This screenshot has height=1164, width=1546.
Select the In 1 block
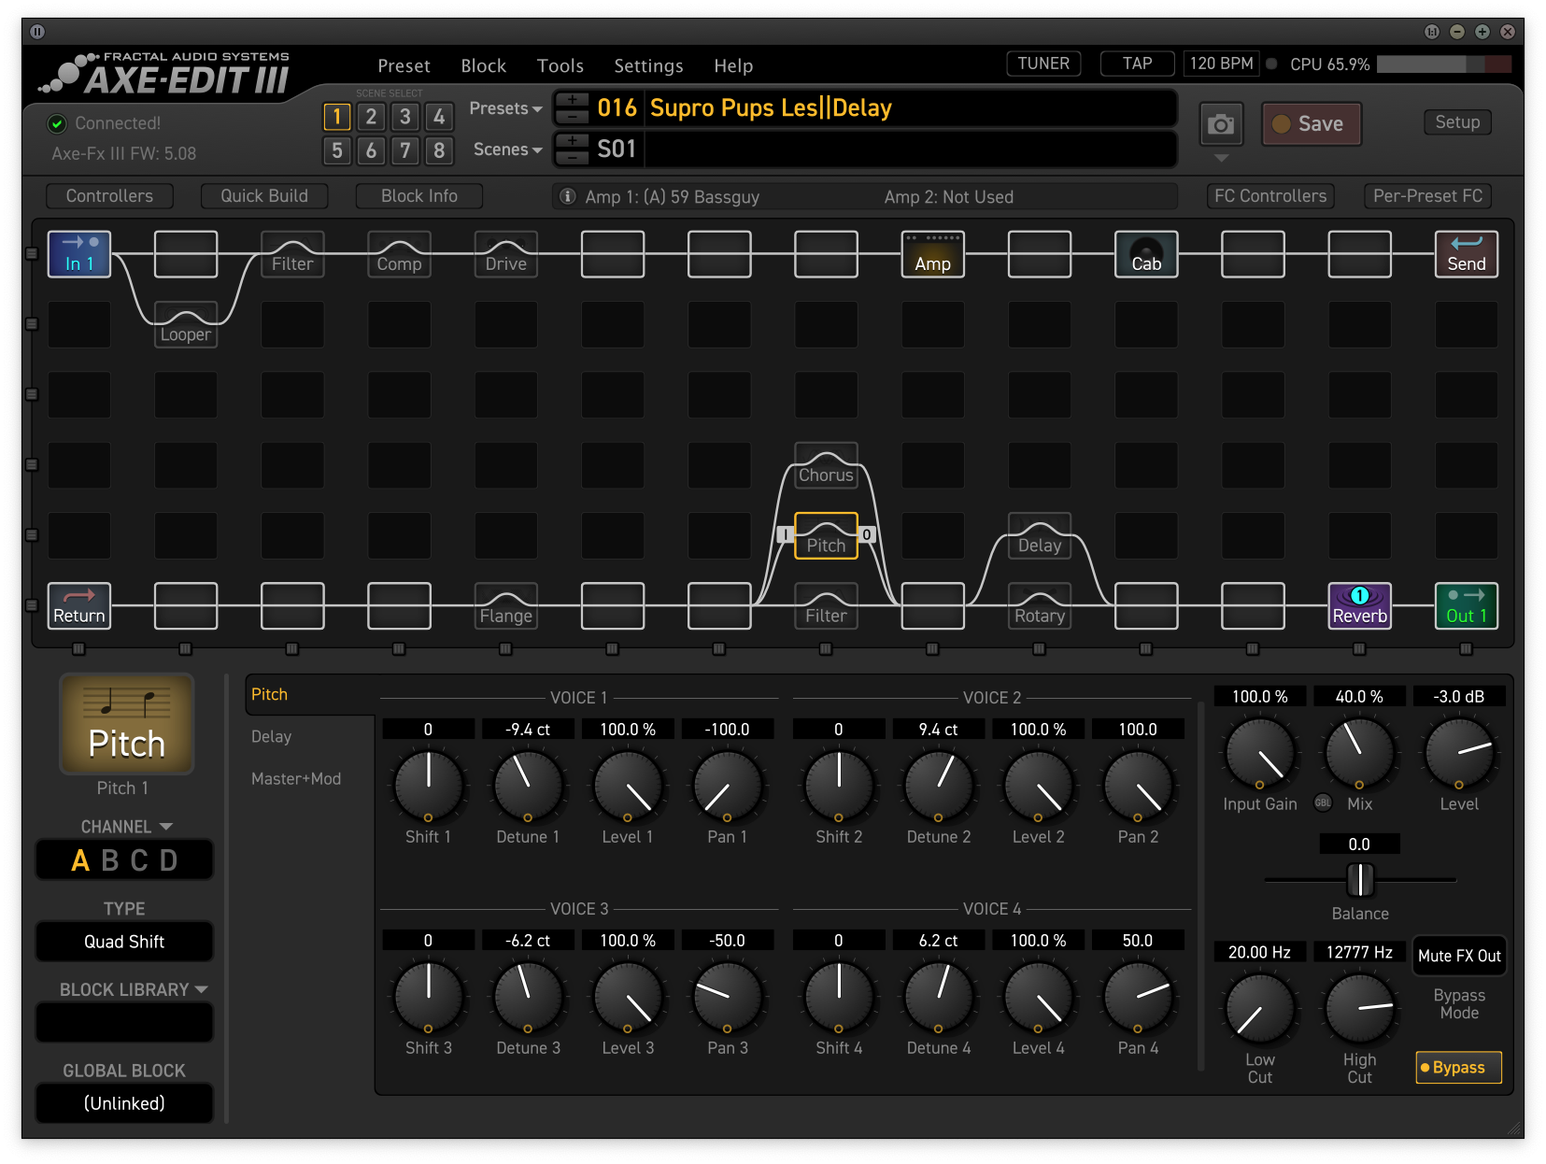[79, 254]
